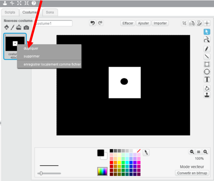Select the arrow Select tool

point(207,32)
